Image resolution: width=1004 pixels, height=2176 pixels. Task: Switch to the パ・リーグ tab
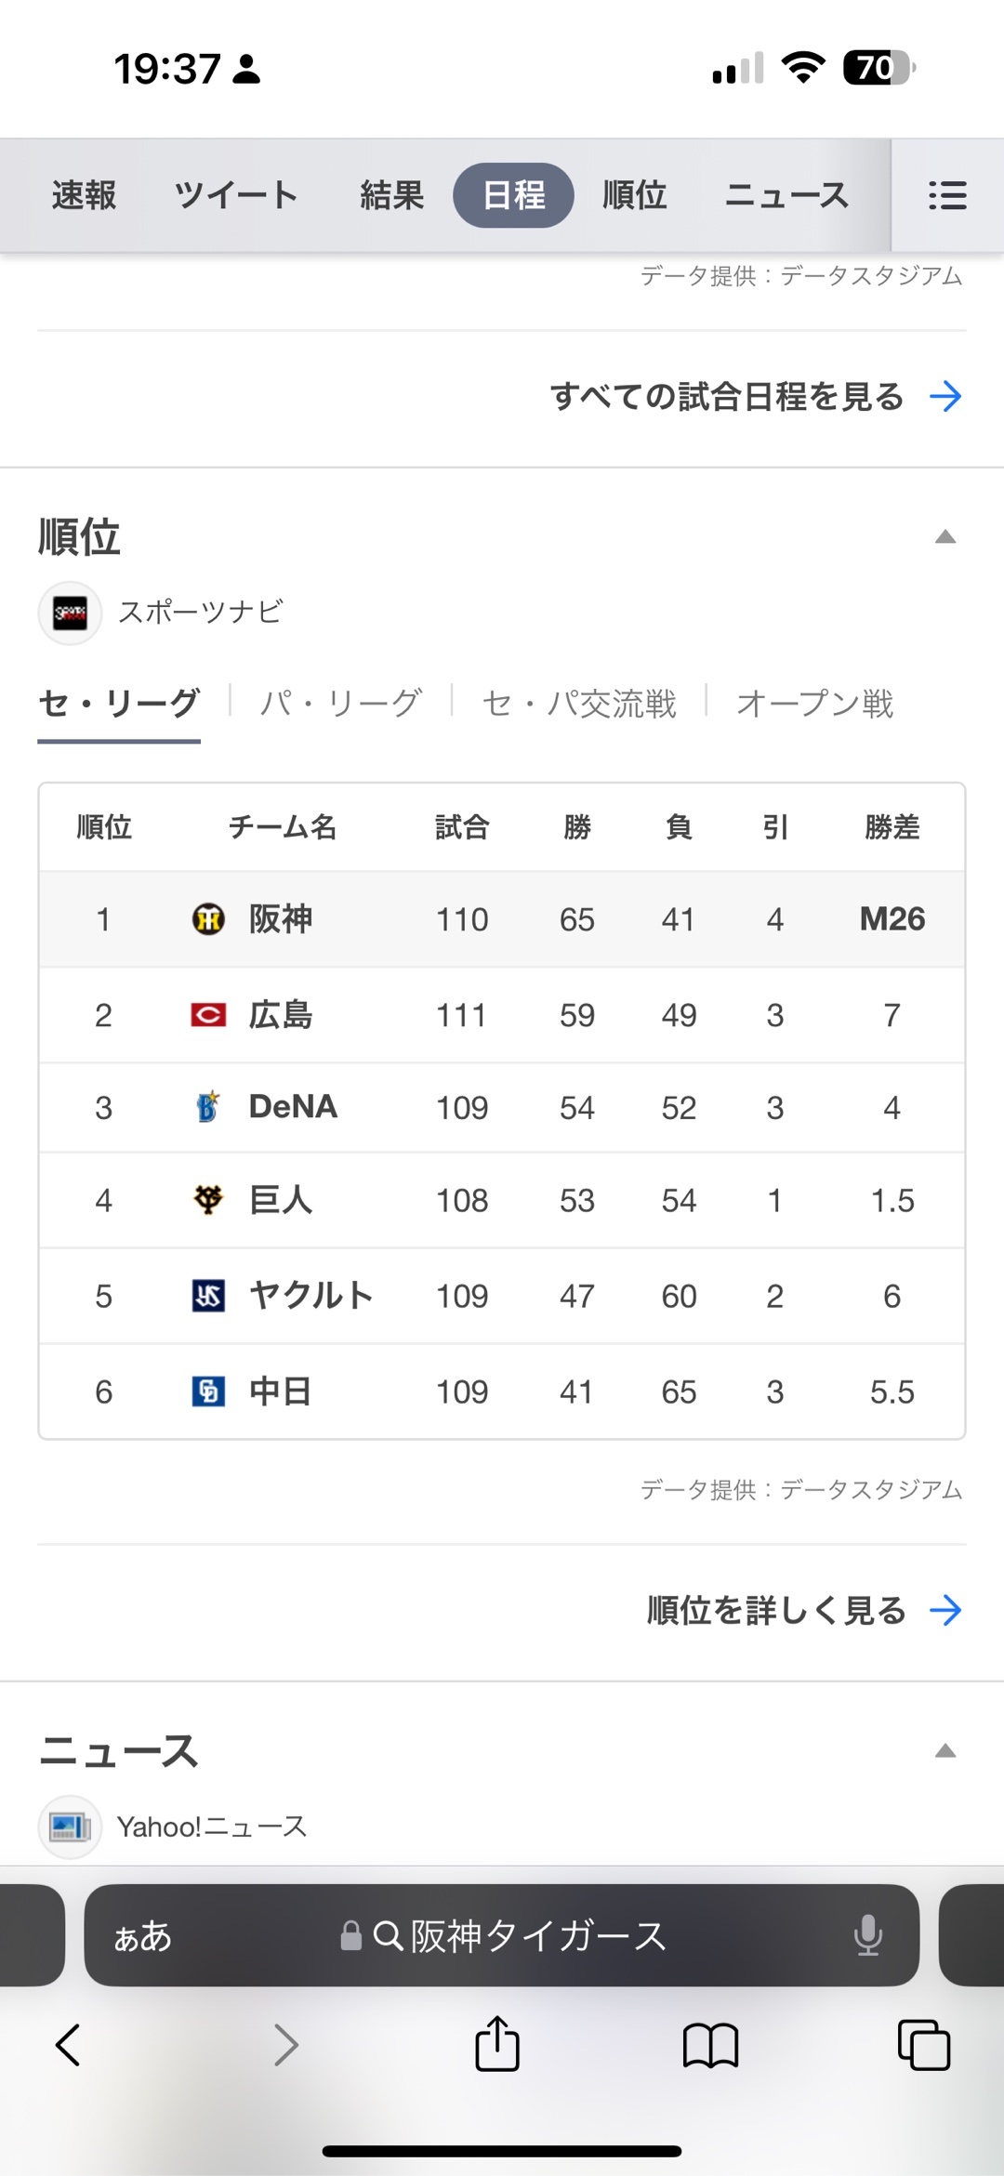340,704
